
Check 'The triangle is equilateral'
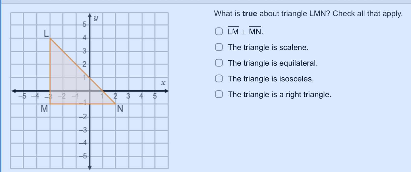[219, 63]
